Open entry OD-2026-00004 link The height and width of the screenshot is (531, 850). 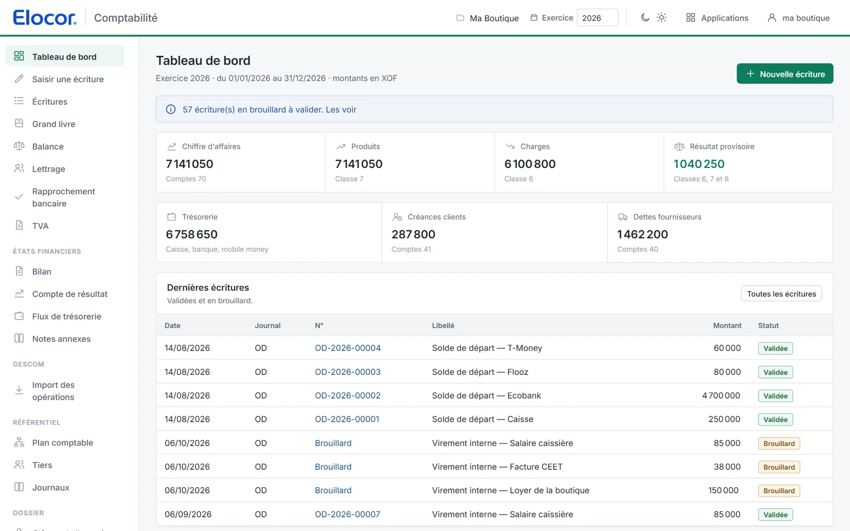coord(348,348)
